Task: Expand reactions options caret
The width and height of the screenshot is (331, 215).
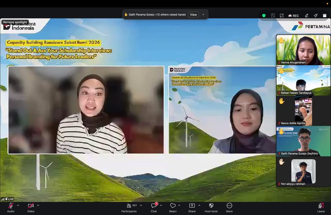Action: coord(179,205)
